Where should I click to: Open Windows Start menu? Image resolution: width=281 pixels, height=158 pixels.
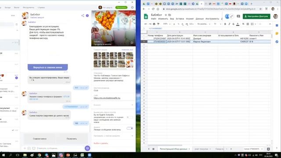4,155
